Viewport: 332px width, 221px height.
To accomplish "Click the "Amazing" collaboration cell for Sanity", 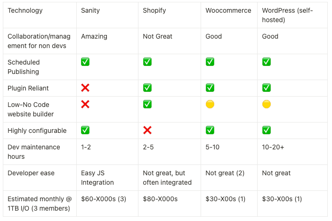I will coord(94,36).
